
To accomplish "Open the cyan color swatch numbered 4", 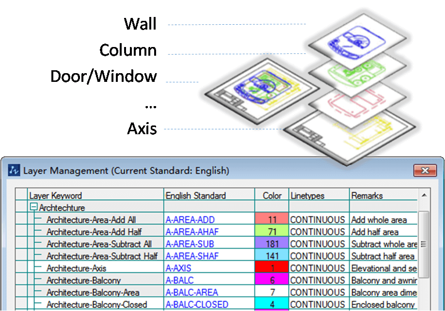I will pos(272,305).
